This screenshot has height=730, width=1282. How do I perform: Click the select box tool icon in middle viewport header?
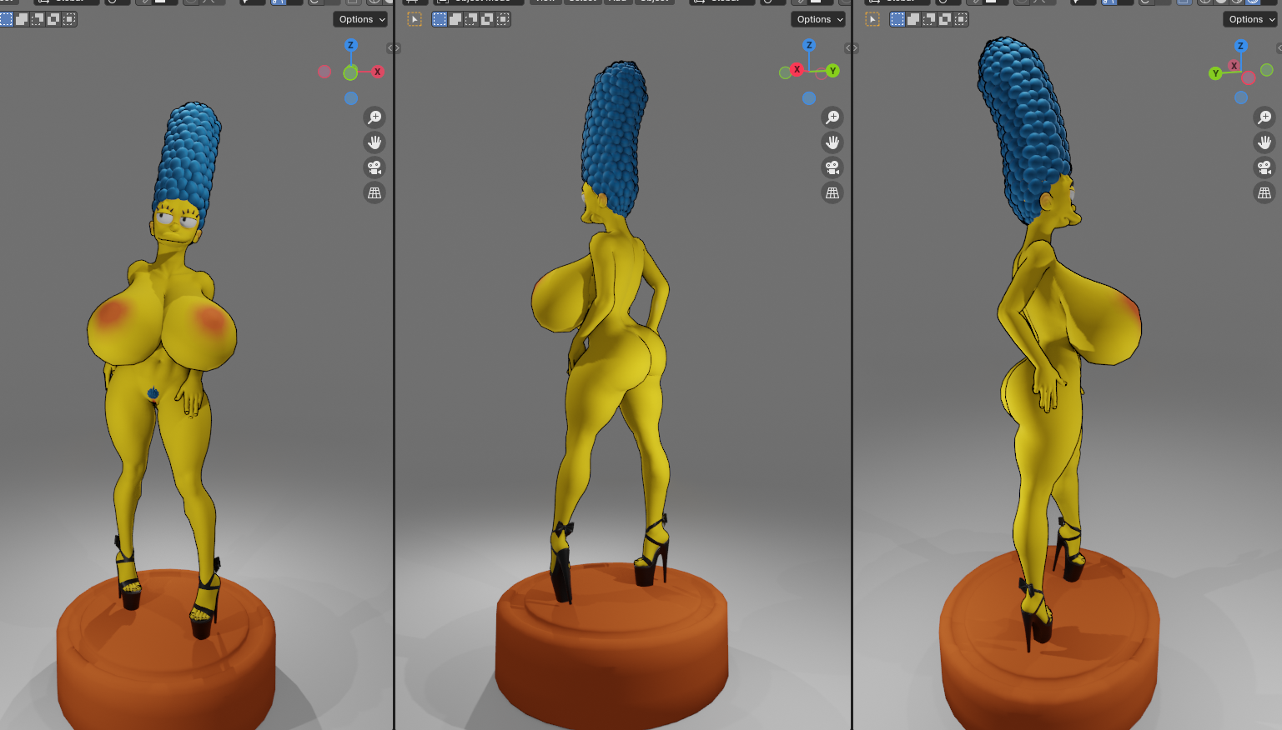(x=415, y=19)
